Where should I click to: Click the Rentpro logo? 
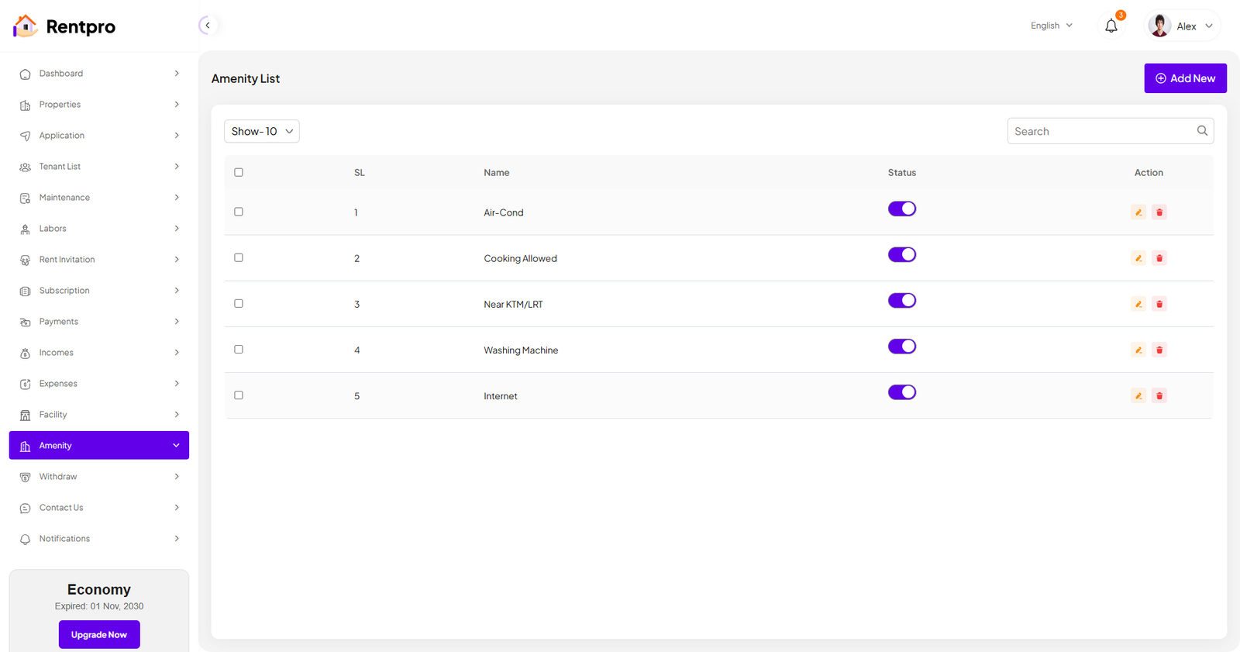point(64,26)
